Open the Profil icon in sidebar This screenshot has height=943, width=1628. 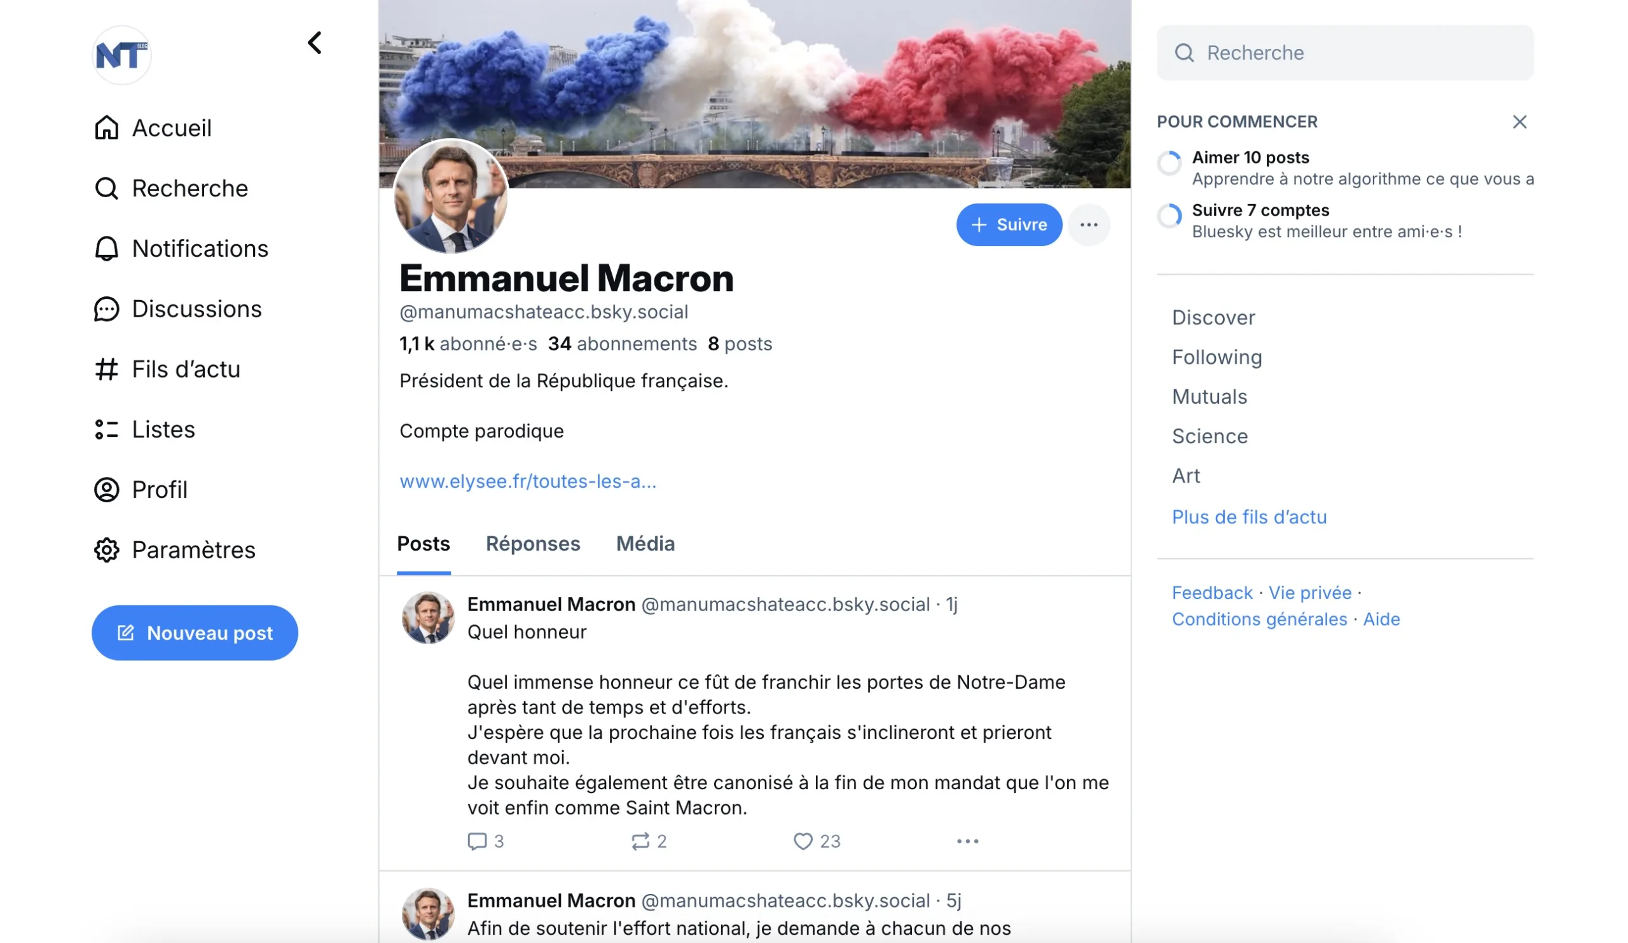pyautogui.click(x=107, y=489)
